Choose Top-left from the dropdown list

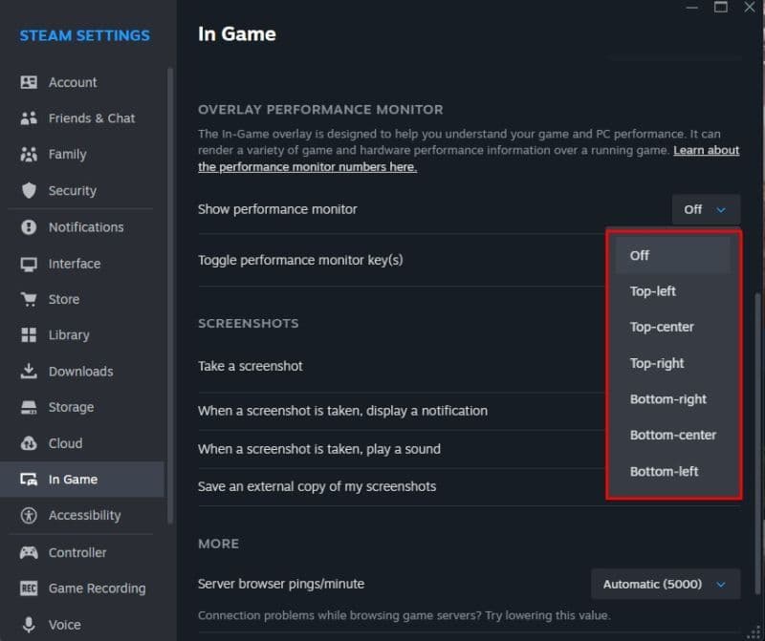click(653, 291)
